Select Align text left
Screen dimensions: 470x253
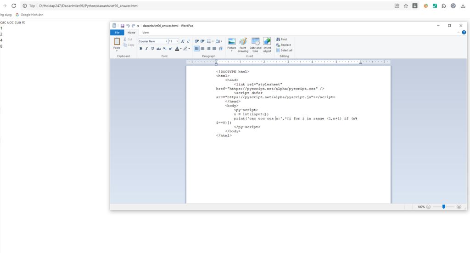pyautogui.click(x=196, y=49)
